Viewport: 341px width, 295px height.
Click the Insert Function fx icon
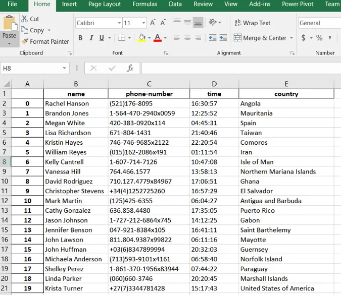point(130,68)
